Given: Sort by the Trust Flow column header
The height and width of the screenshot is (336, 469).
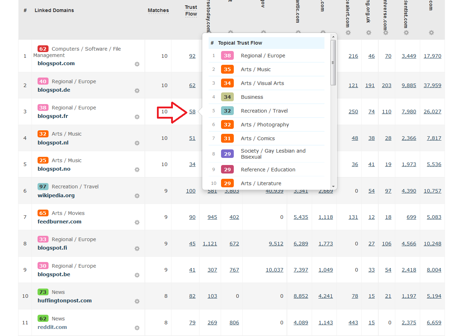Looking at the screenshot, I should point(191,11).
